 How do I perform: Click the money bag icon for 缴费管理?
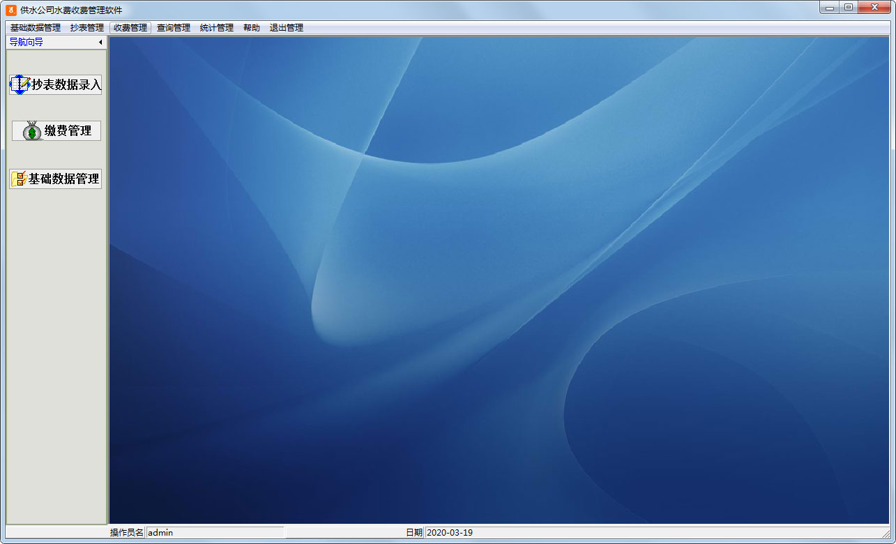pos(32,131)
